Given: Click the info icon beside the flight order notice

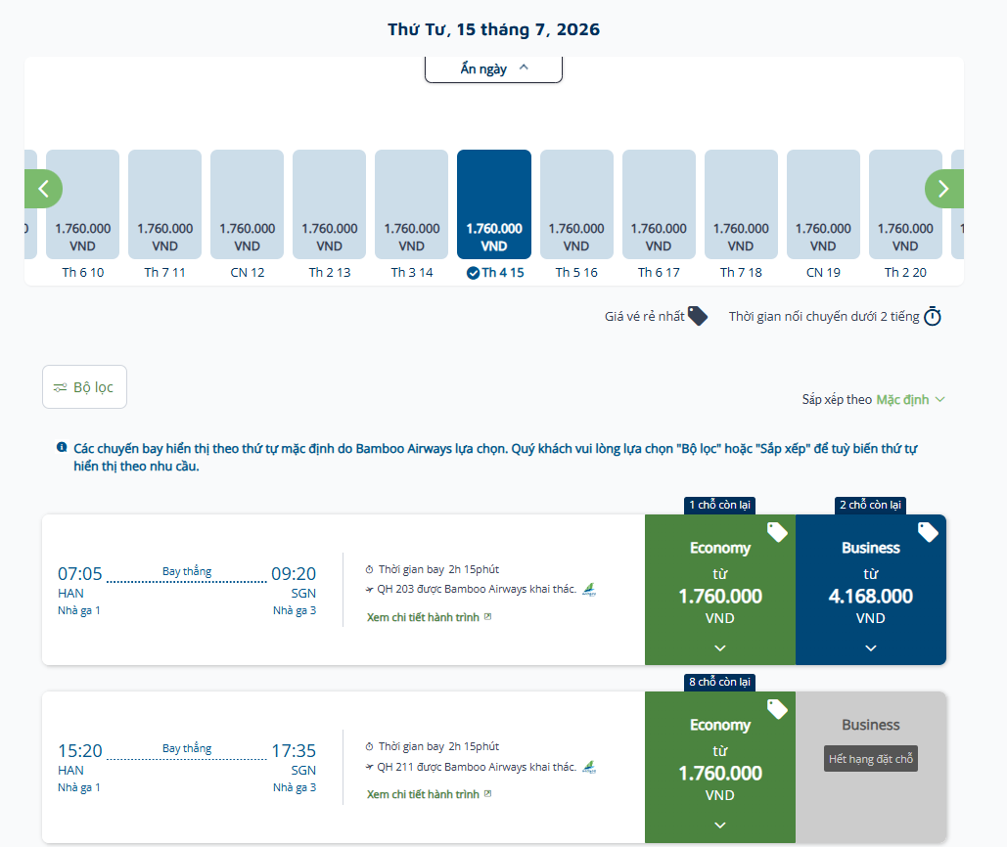Looking at the screenshot, I should click(x=62, y=447).
